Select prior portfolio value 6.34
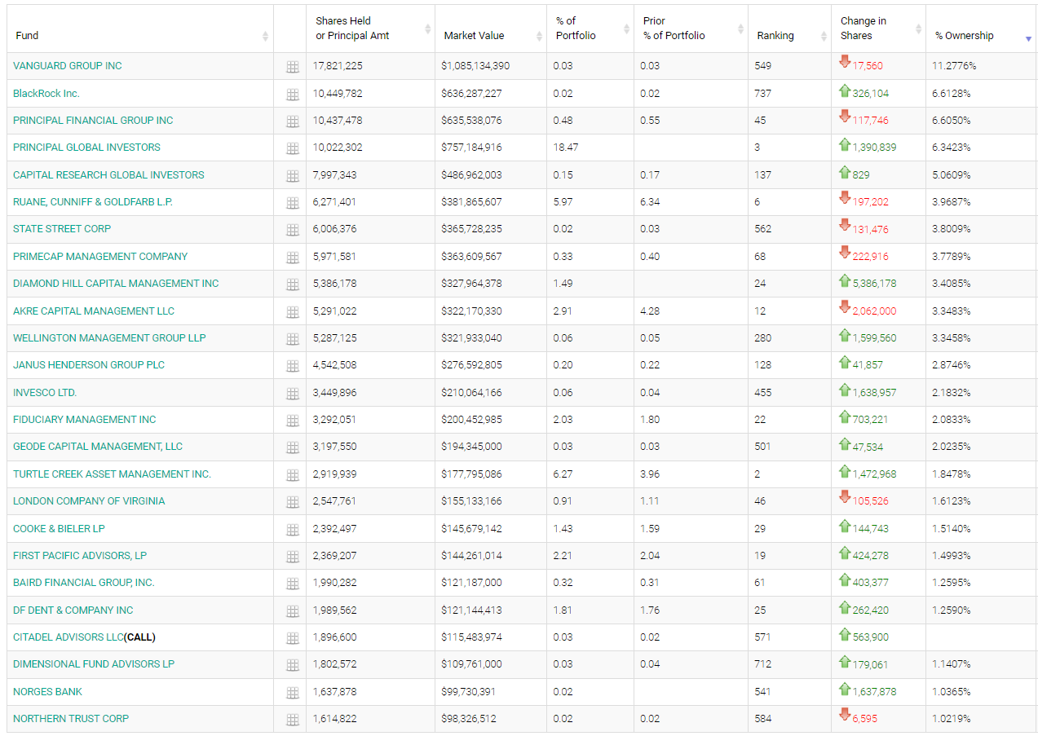 650,202
